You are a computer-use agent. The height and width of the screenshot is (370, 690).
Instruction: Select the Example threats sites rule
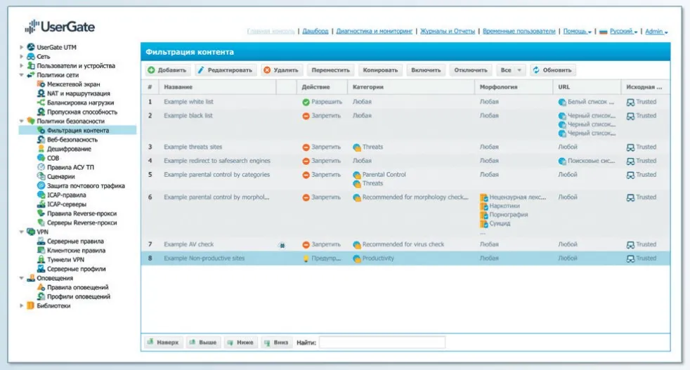(405, 147)
